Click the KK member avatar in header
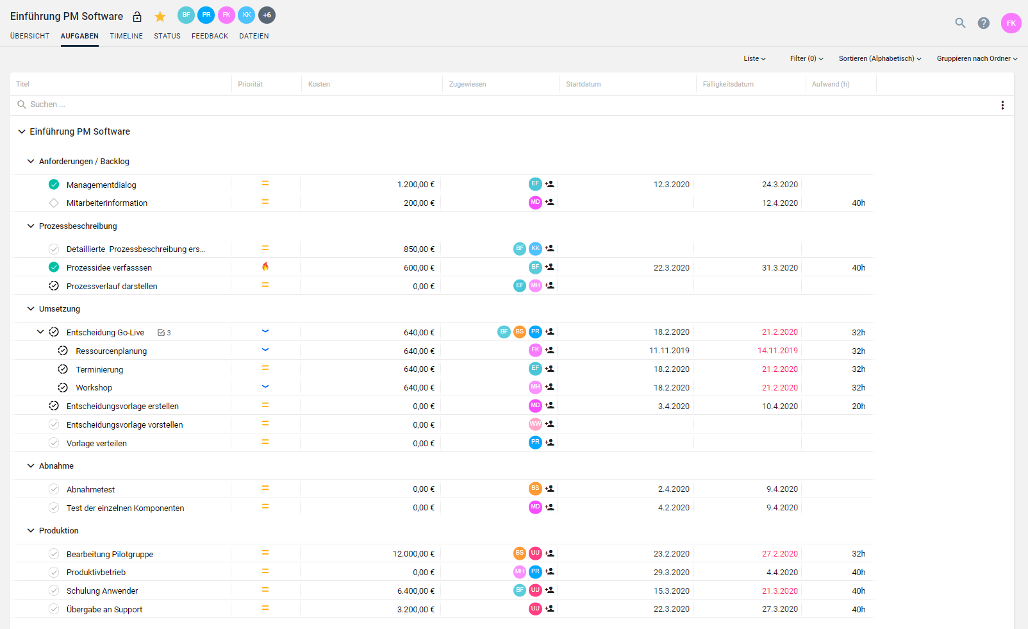Viewport: 1028px width, 629px height. click(246, 15)
